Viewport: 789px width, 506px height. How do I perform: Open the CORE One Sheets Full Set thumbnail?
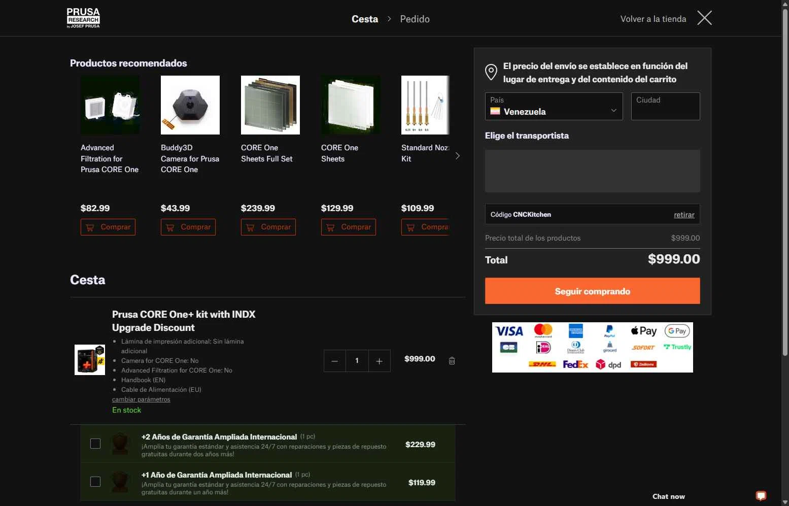coord(270,105)
